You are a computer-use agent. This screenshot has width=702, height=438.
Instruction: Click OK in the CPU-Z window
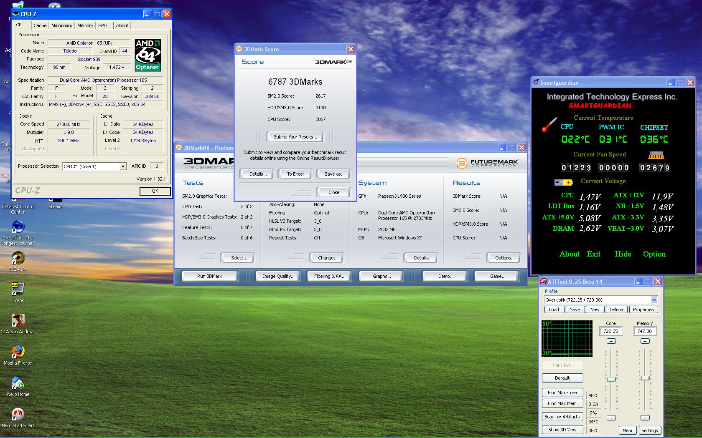[x=155, y=191]
